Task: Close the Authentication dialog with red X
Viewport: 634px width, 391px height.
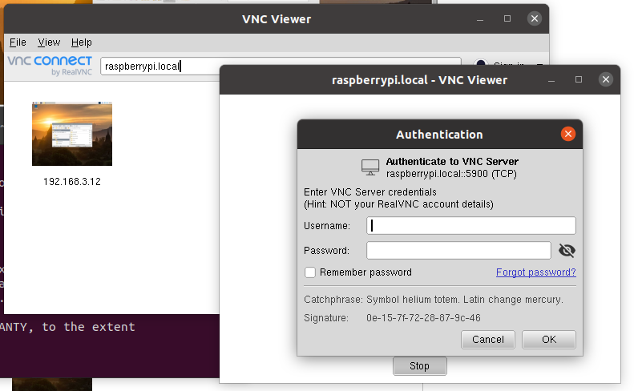Action: pos(568,134)
